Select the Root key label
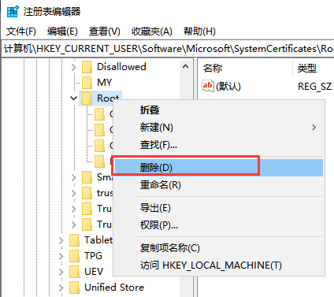 click(108, 98)
